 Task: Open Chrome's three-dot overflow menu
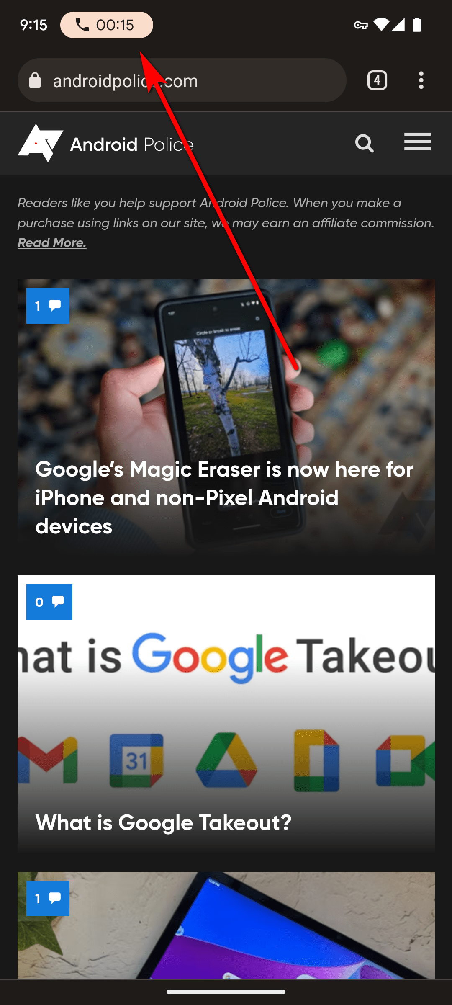point(421,80)
